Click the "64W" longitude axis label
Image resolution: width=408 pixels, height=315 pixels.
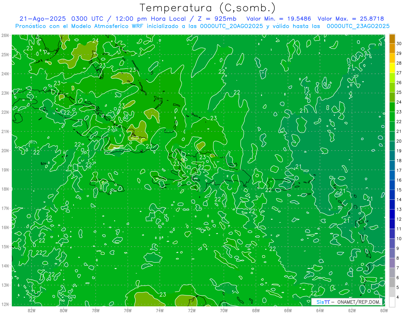tap(320, 310)
